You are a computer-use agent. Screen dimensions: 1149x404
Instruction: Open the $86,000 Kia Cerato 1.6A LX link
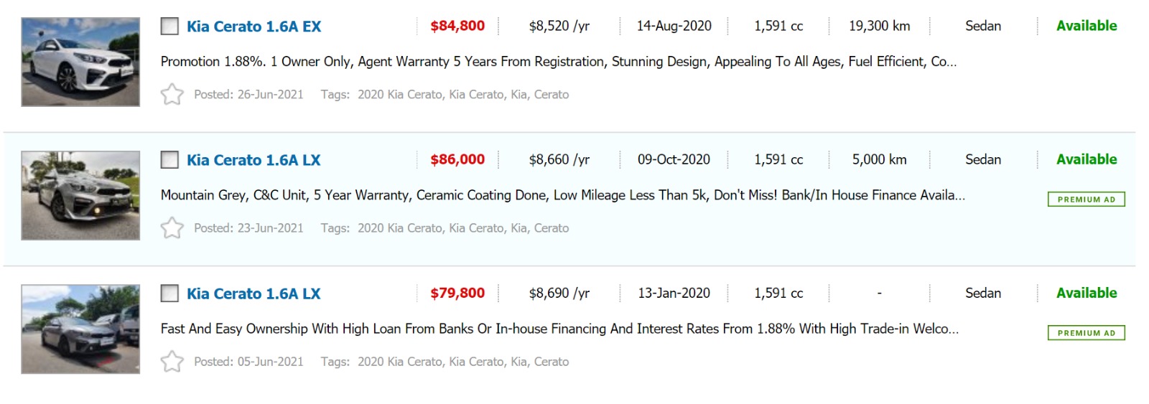click(x=253, y=160)
